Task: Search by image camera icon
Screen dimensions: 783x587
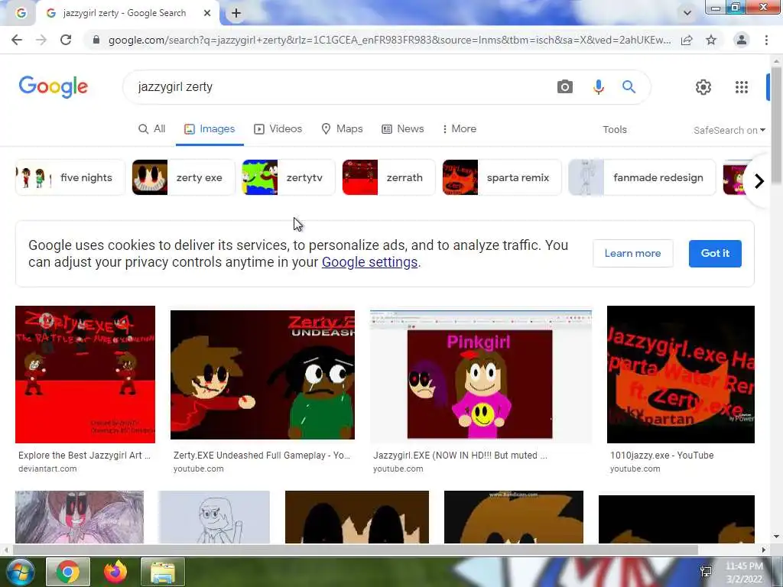Action: pos(565,87)
